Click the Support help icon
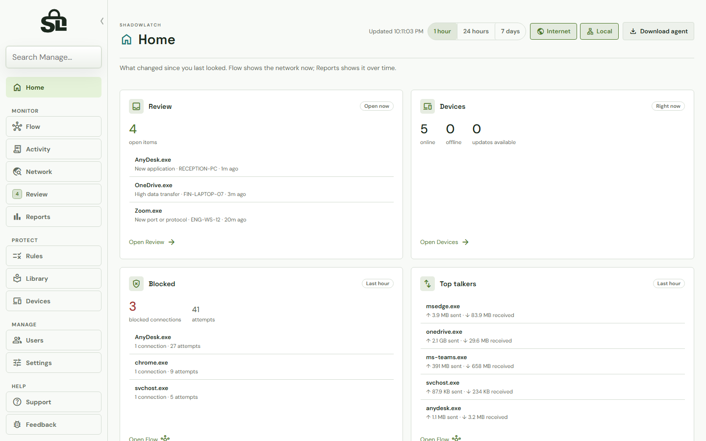 point(17,402)
